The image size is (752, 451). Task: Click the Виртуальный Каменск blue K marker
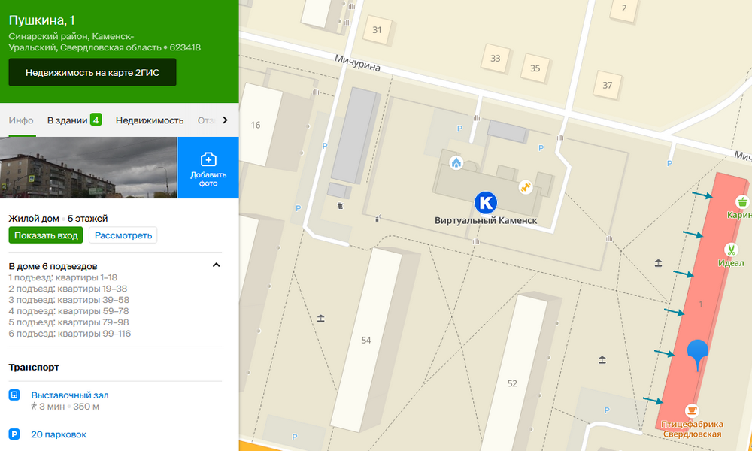[485, 203]
